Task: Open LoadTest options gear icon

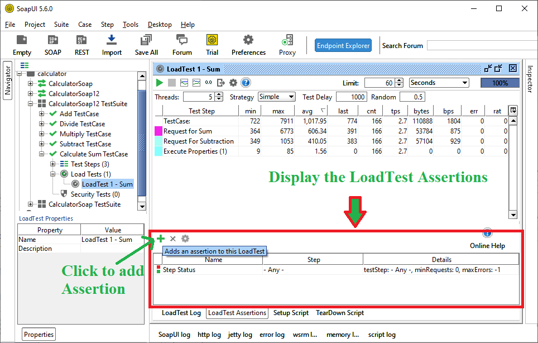Action: (x=233, y=83)
